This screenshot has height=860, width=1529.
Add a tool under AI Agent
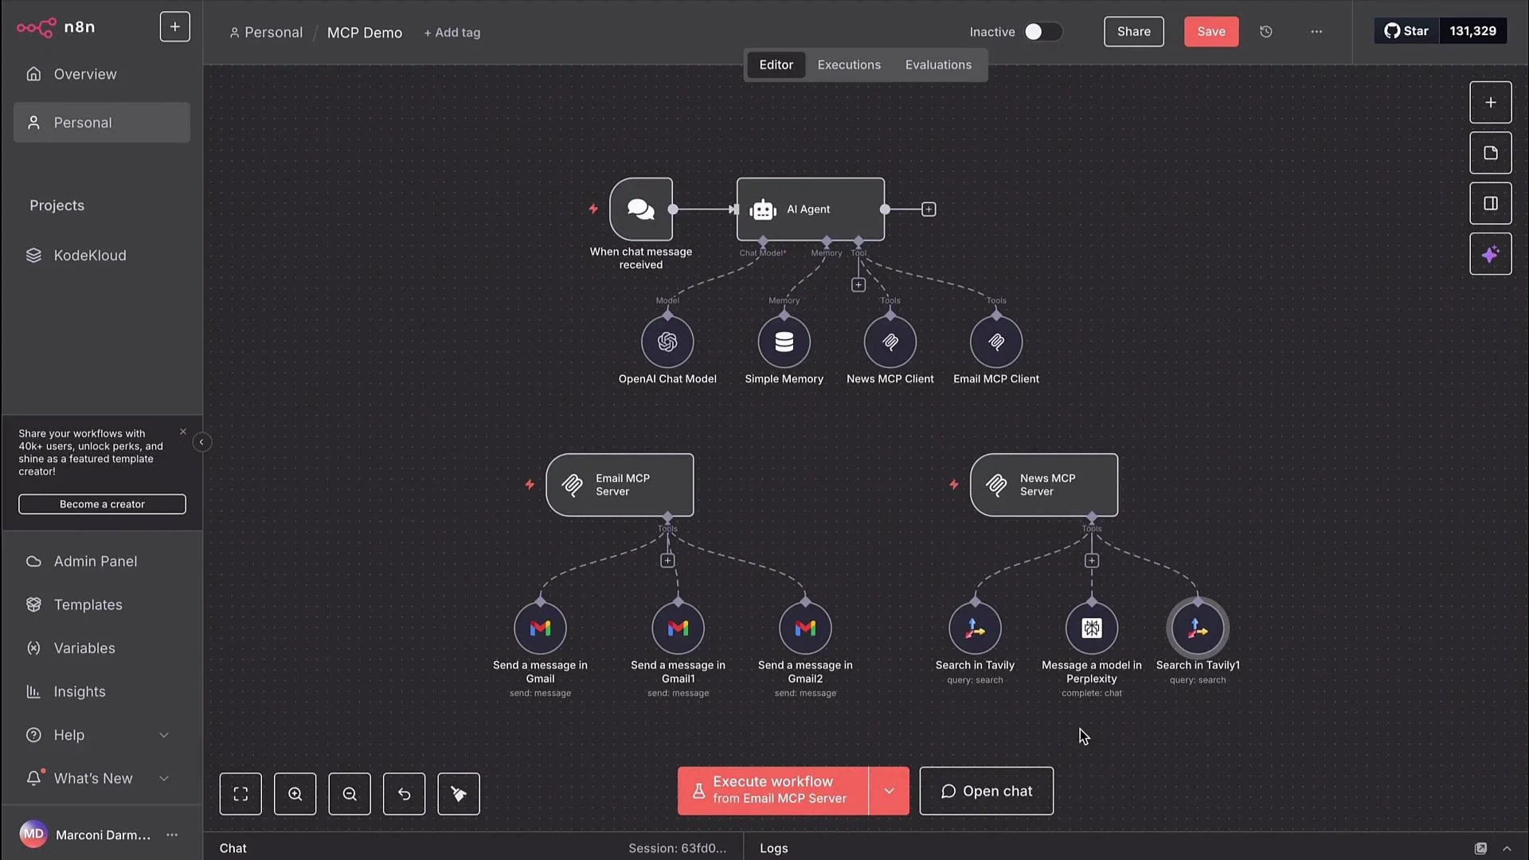pyautogui.click(x=858, y=284)
